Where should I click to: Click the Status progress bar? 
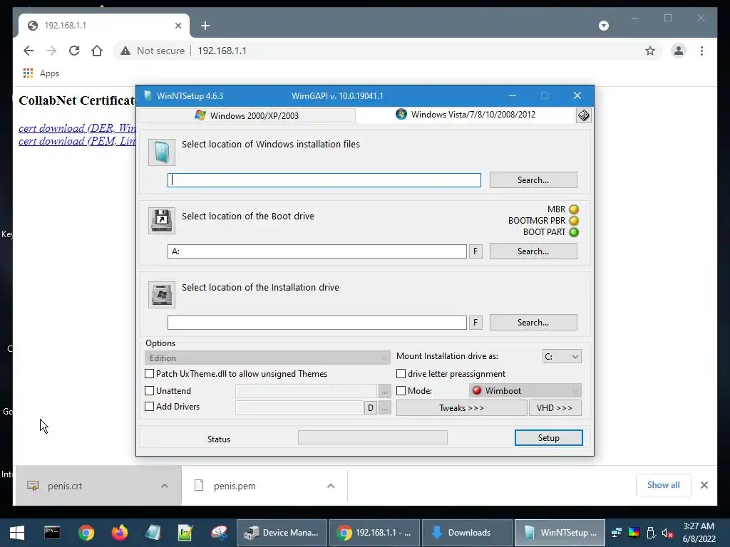(372, 437)
